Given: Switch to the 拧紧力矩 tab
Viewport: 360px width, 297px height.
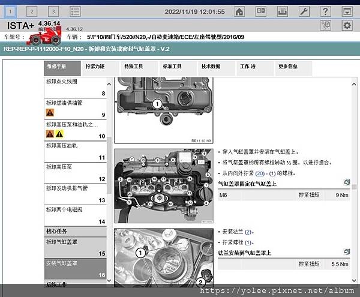Looking at the screenshot, I should [101, 68].
